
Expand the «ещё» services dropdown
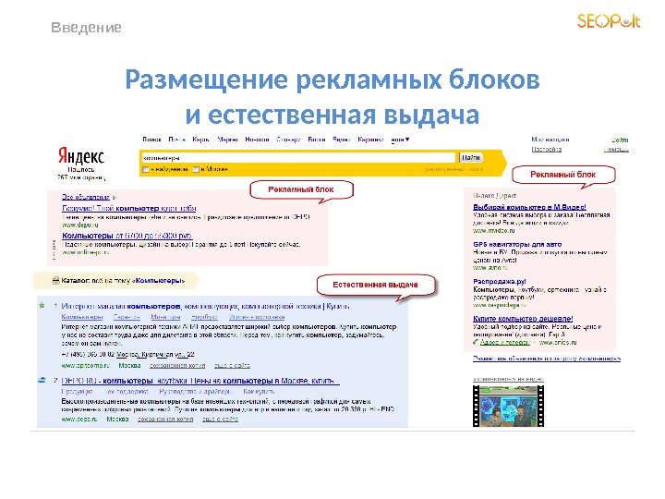pyautogui.click(x=400, y=140)
